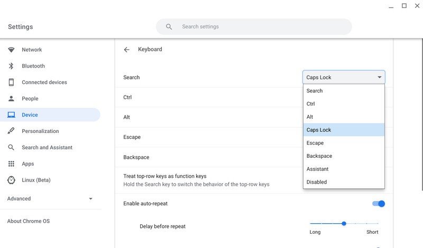Image resolution: width=423 pixels, height=248 pixels.
Task: Click the Connected devices phone icon
Action: [11, 82]
